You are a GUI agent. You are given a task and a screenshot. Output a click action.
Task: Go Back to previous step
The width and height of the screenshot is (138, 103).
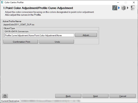68,96
